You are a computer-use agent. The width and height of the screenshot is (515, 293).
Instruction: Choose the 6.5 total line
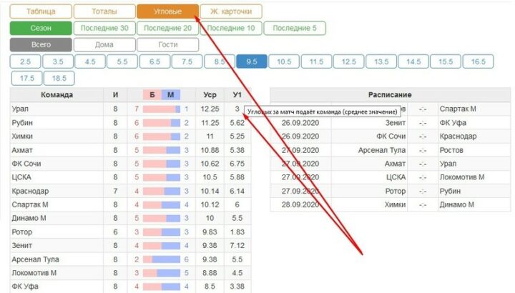pyautogui.click(x=154, y=61)
